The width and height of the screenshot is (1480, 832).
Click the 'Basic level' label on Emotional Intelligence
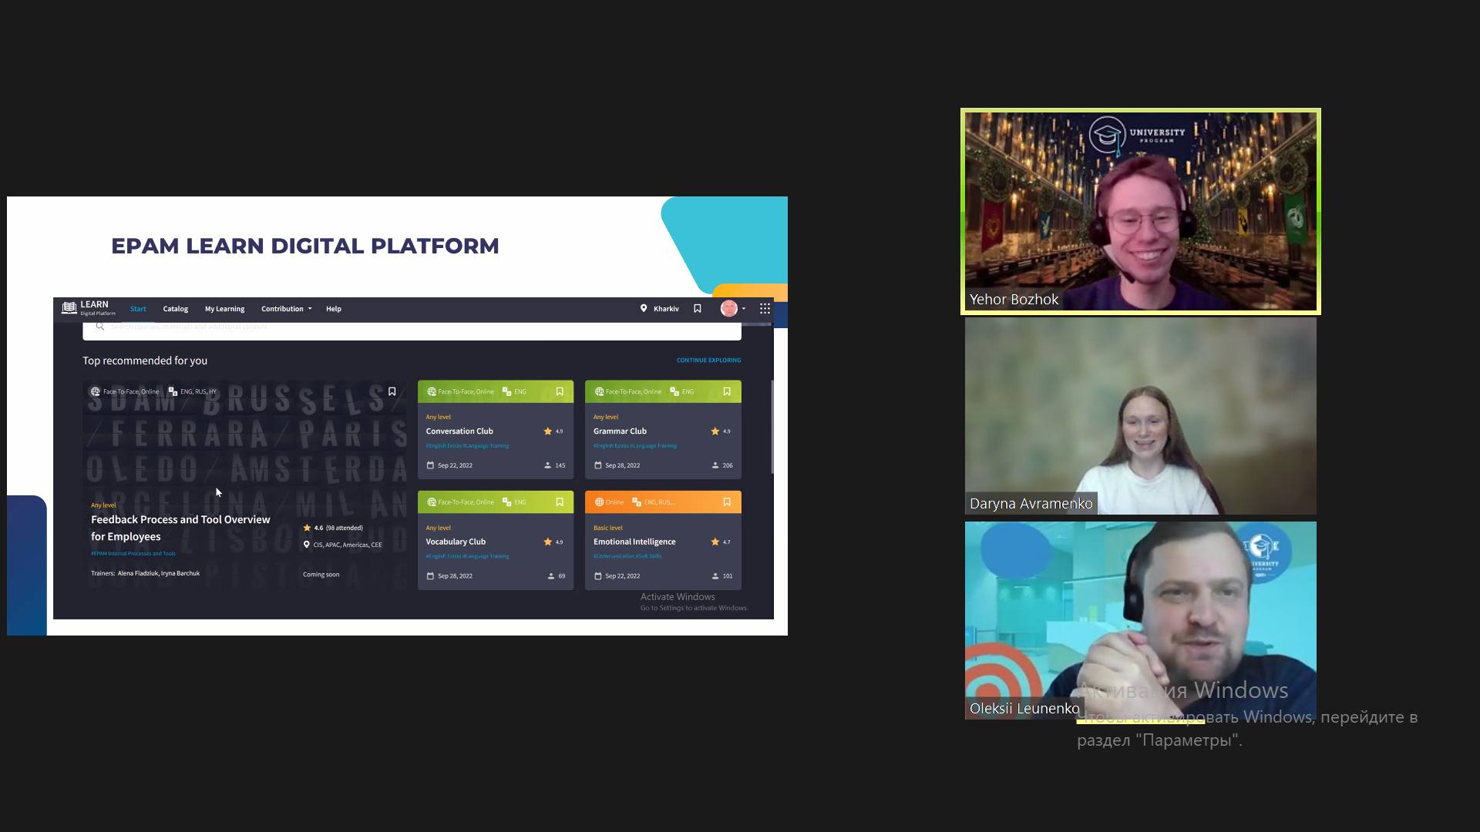[608, 528]
